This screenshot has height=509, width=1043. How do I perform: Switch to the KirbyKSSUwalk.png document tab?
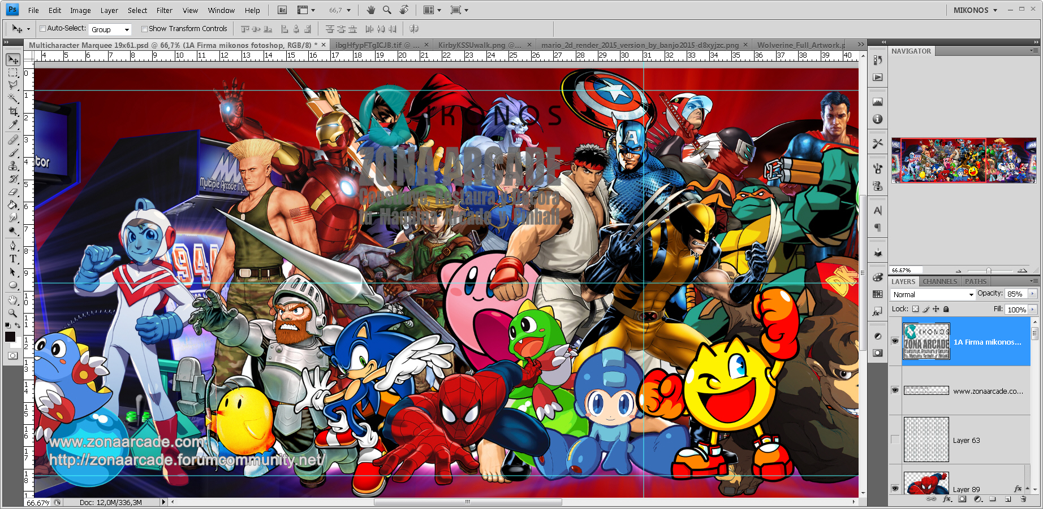[x=480, y=45]
